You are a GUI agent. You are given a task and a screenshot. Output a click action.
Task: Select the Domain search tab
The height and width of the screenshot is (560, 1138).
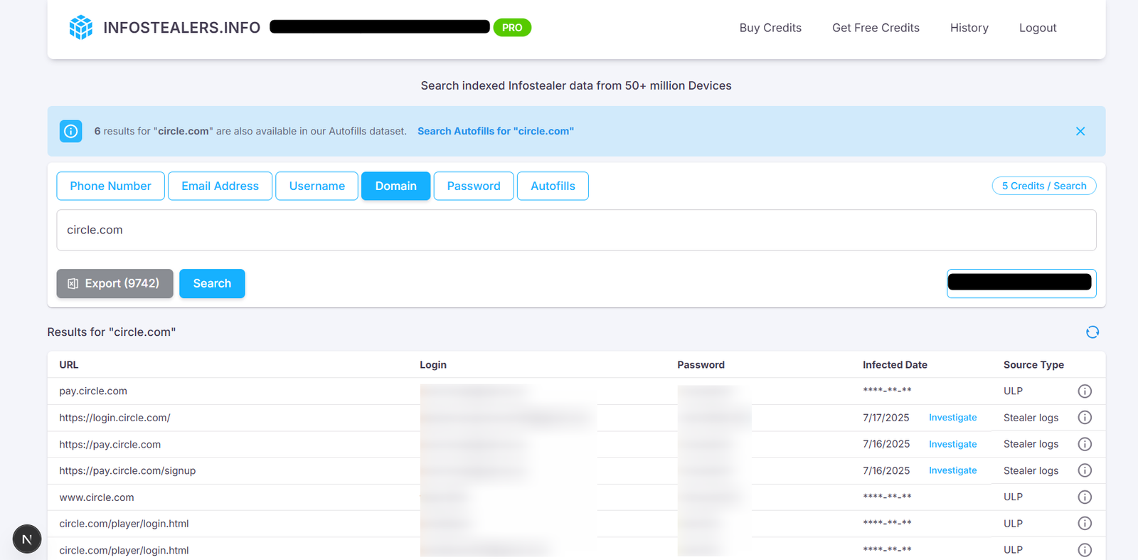click(x=395, y=186)
